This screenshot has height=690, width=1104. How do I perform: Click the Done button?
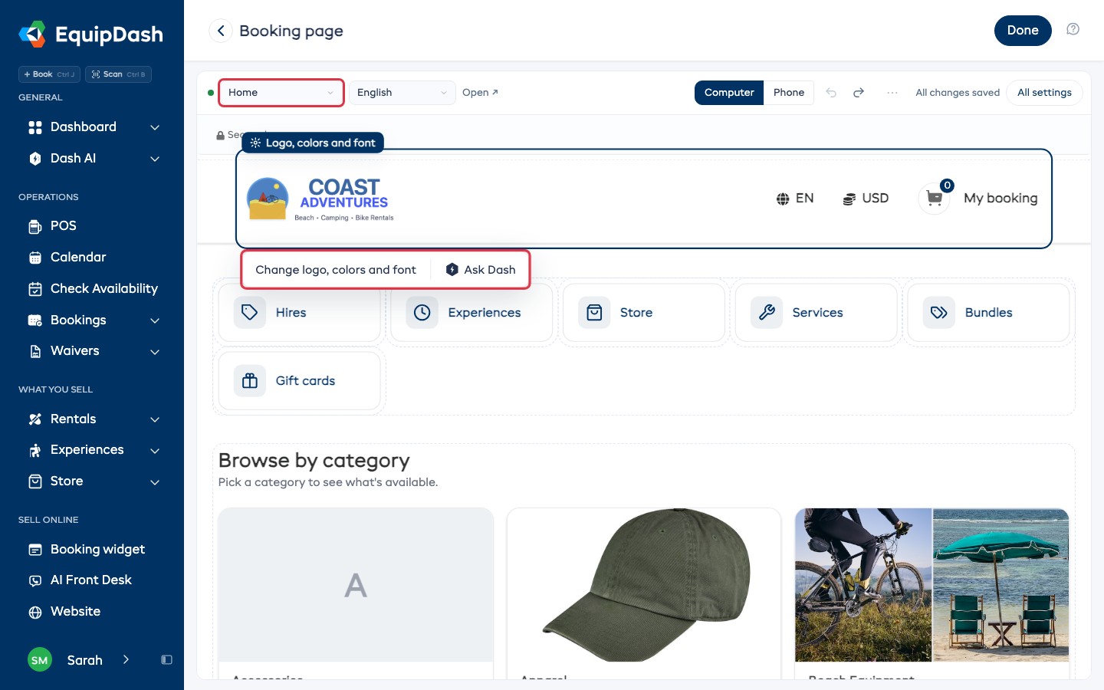coord(1023,31)
